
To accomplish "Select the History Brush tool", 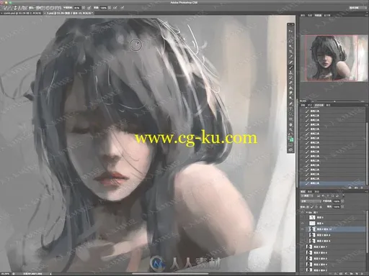I will point(290,78).
